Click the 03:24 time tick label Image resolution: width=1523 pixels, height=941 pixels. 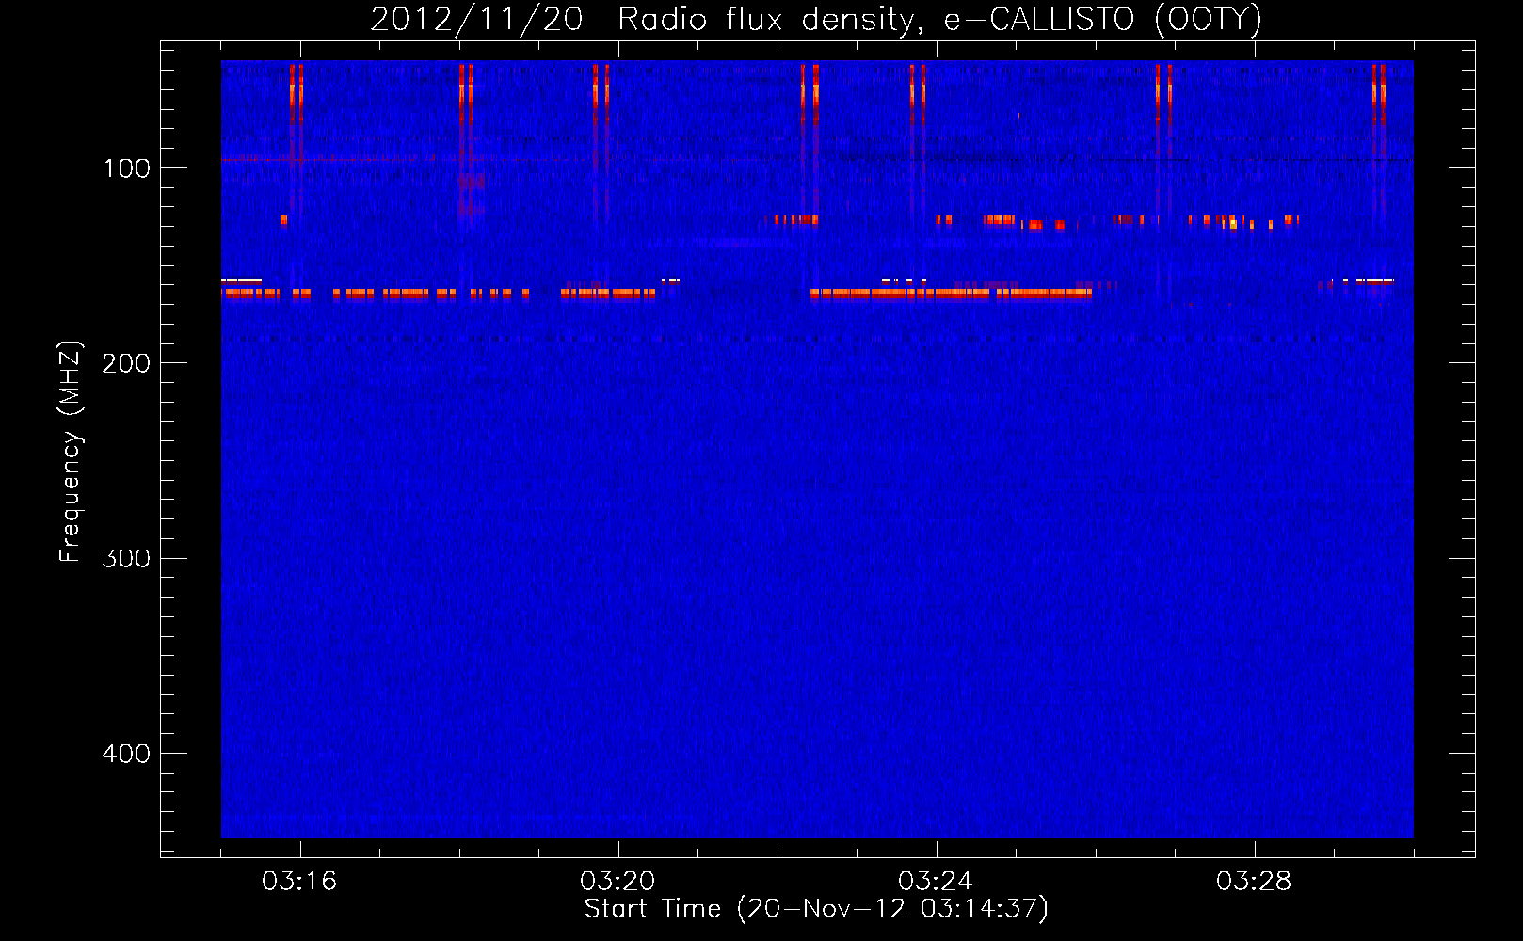(936, 881)
